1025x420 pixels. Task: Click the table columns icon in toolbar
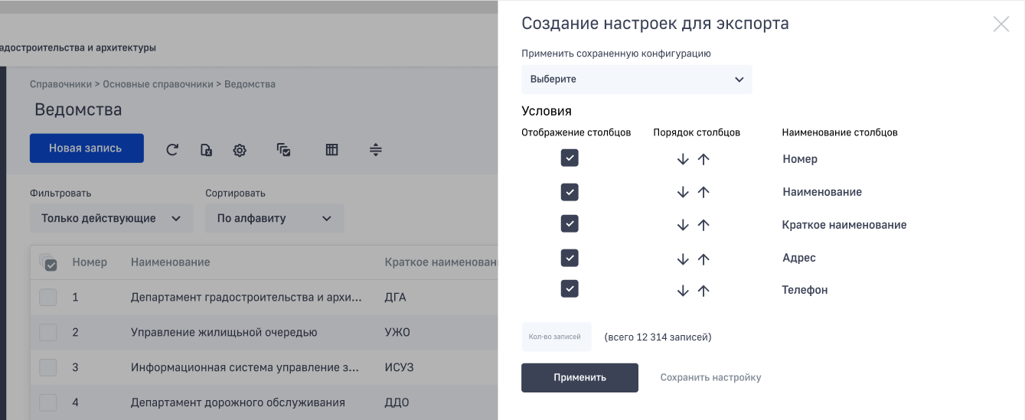coord(331,150)
